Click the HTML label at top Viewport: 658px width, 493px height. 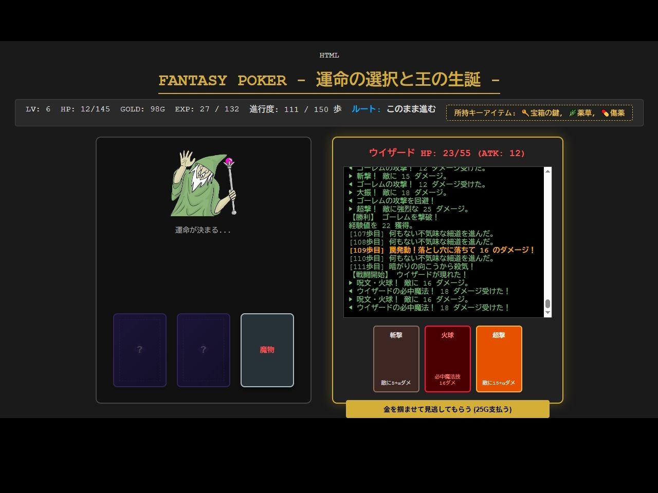(329, 55)
